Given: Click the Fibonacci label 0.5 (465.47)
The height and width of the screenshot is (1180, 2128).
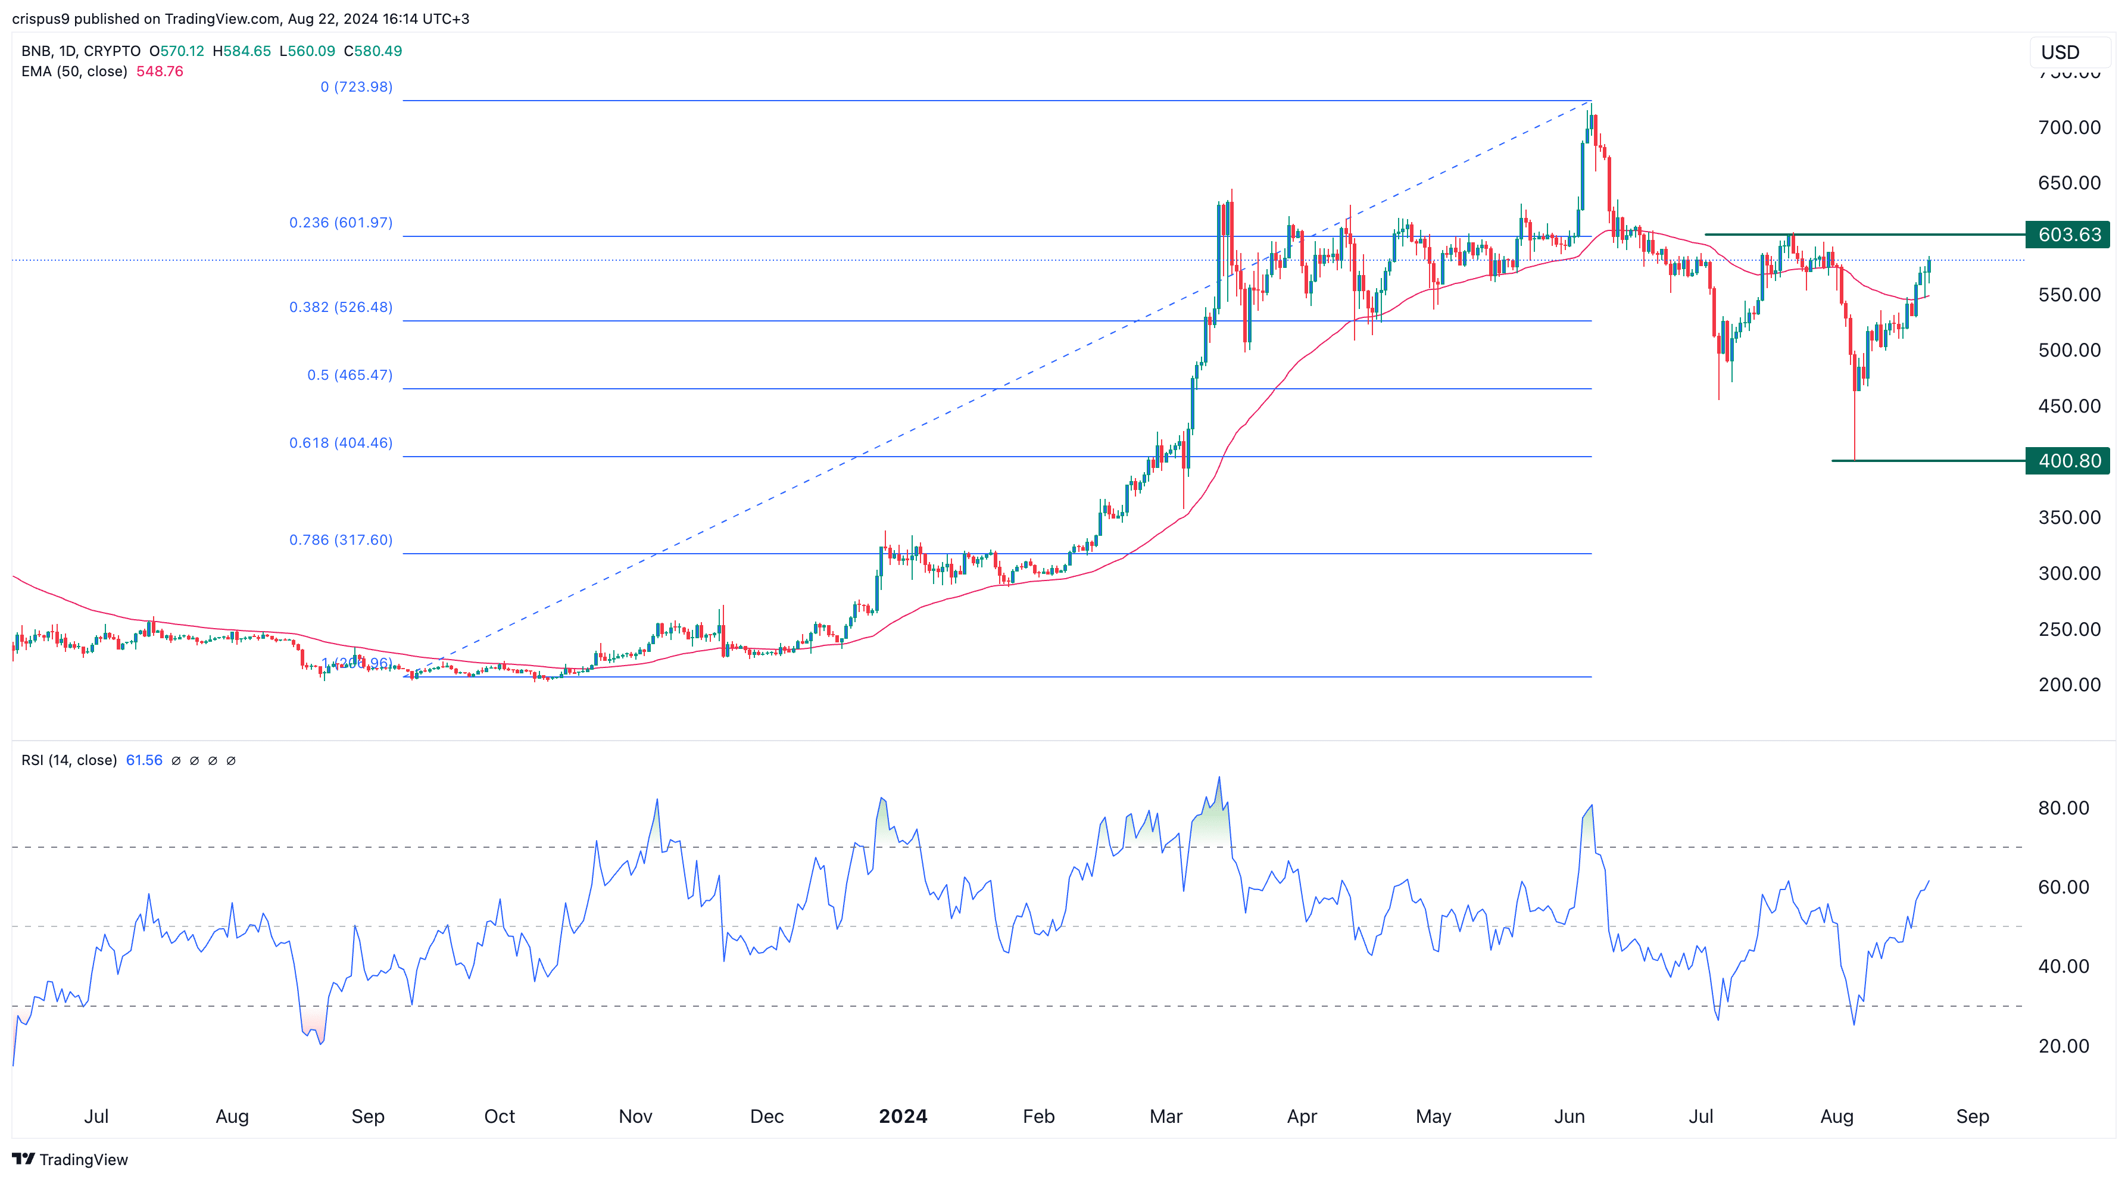Looking at the screenshot, I should point(350,375).
